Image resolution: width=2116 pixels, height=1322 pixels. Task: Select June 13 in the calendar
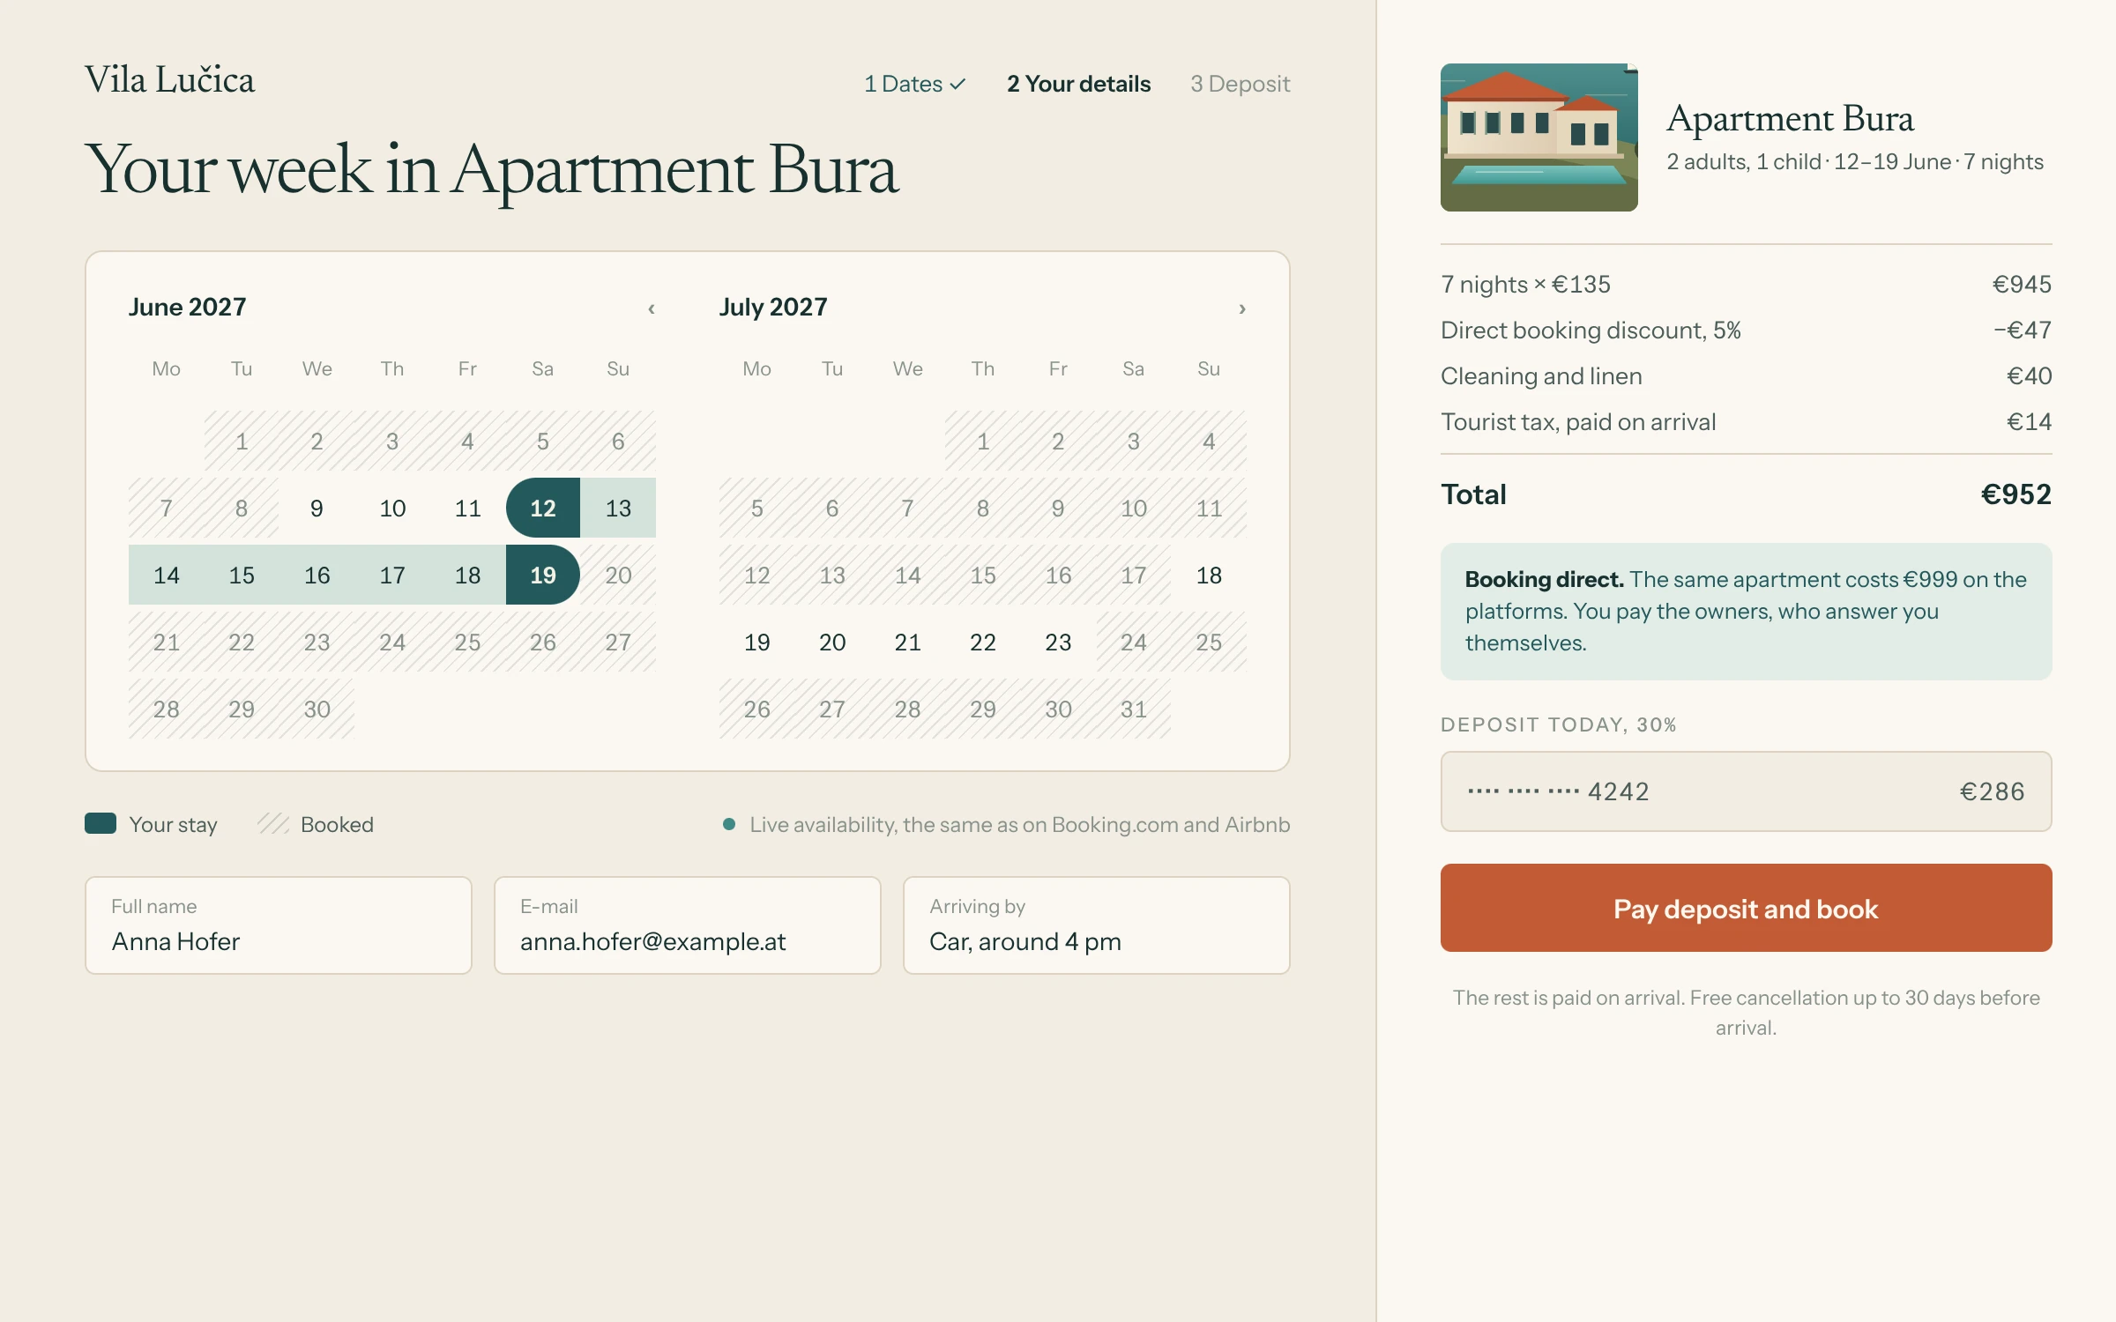coord(618,508)
